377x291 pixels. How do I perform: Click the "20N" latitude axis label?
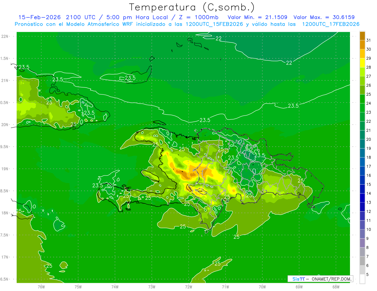coord(5,125)
